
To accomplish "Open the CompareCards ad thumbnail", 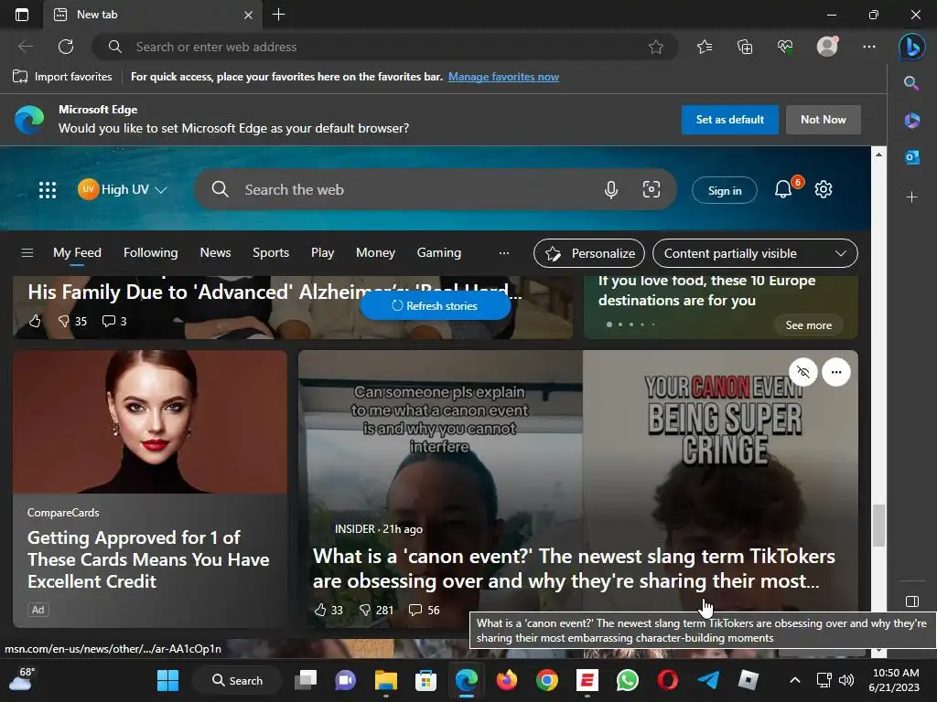I will click(149, 422).
